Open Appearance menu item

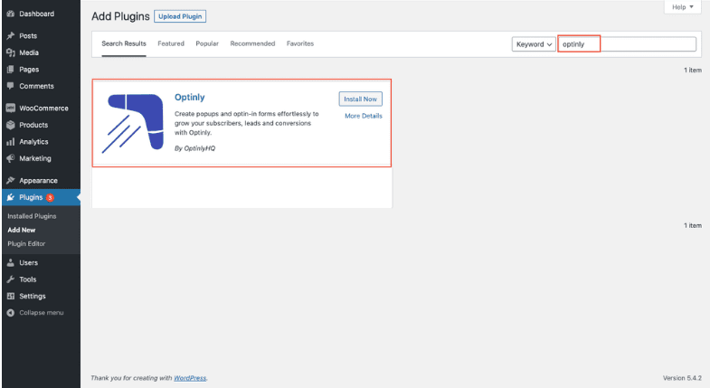pyautogui.click(x=41, y=181)
